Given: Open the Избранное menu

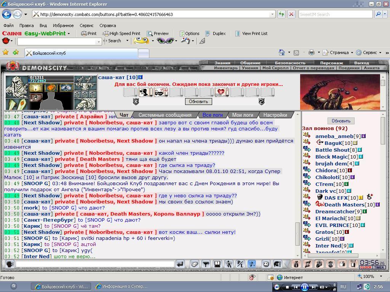Looking at the screenshot, I should [63, 25].
